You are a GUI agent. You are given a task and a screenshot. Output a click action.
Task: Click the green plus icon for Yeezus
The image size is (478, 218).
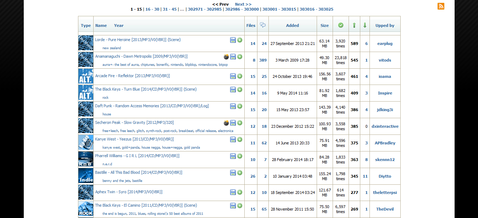[x=240, y=139]
